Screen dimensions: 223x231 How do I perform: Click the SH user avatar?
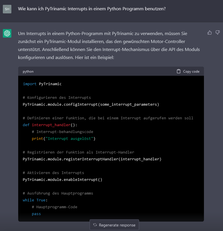7,9
